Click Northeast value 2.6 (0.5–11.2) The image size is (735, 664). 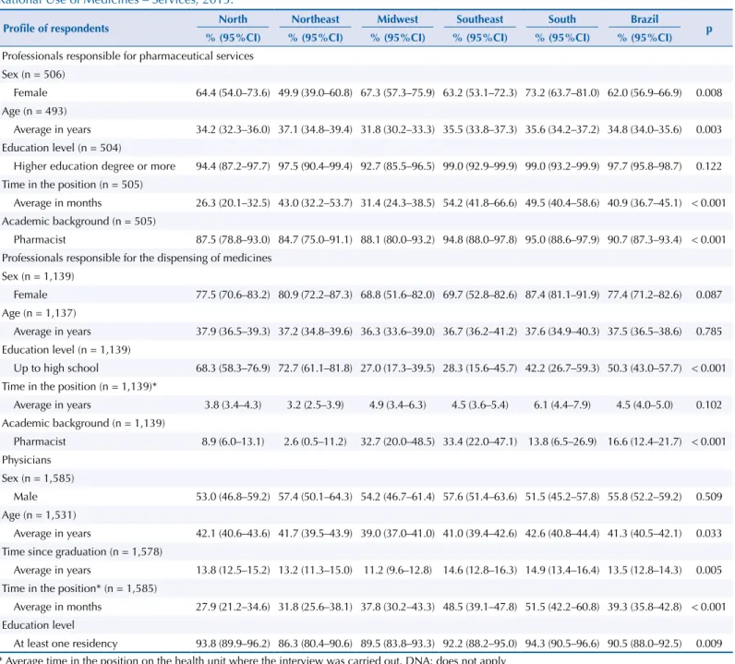315,441
